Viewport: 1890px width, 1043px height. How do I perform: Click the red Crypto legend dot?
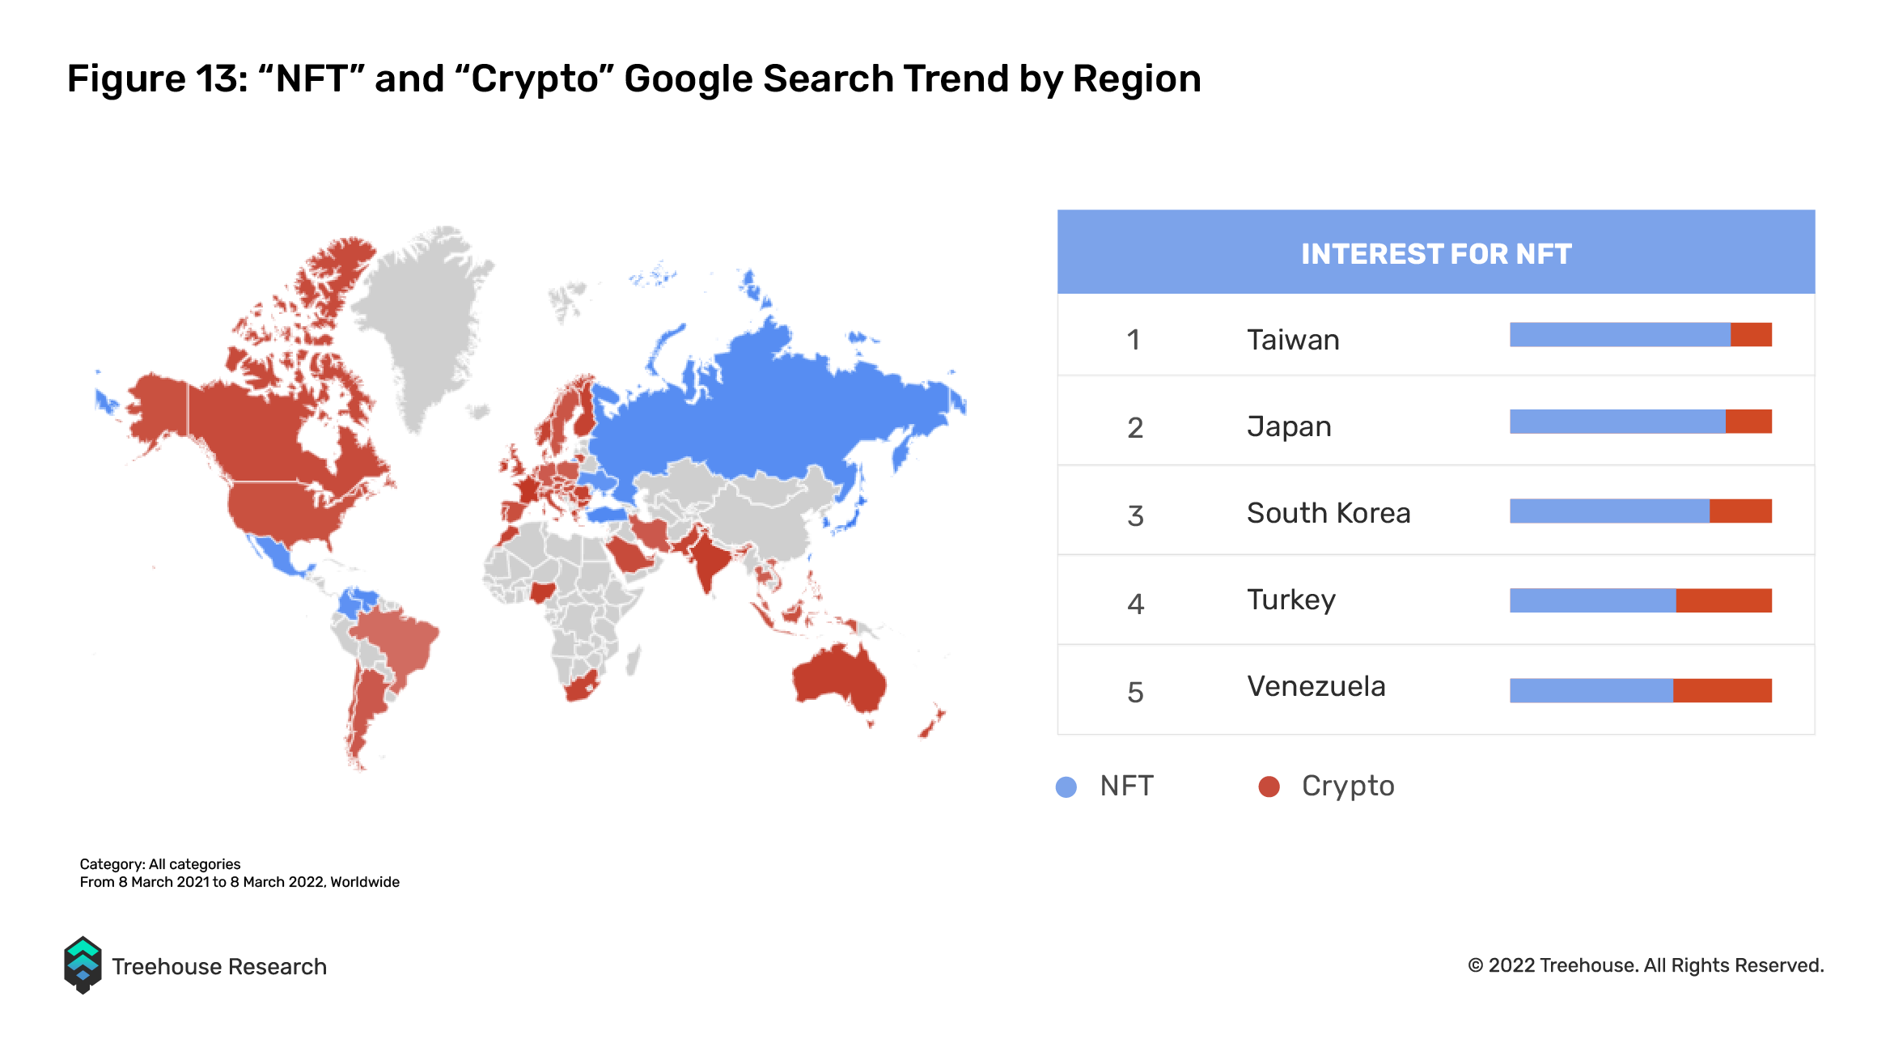[x=1269, y=786]
